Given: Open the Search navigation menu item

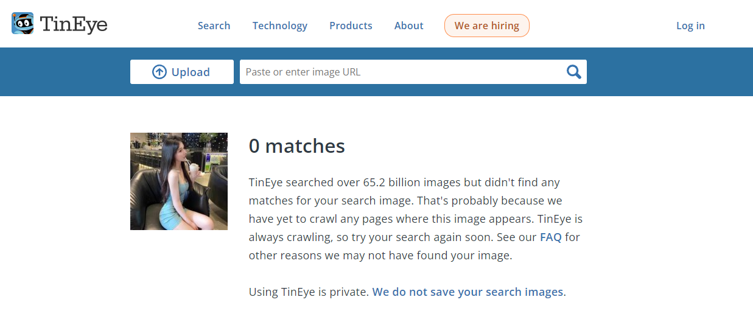Looking at the screenshot, I should point(214,26).
